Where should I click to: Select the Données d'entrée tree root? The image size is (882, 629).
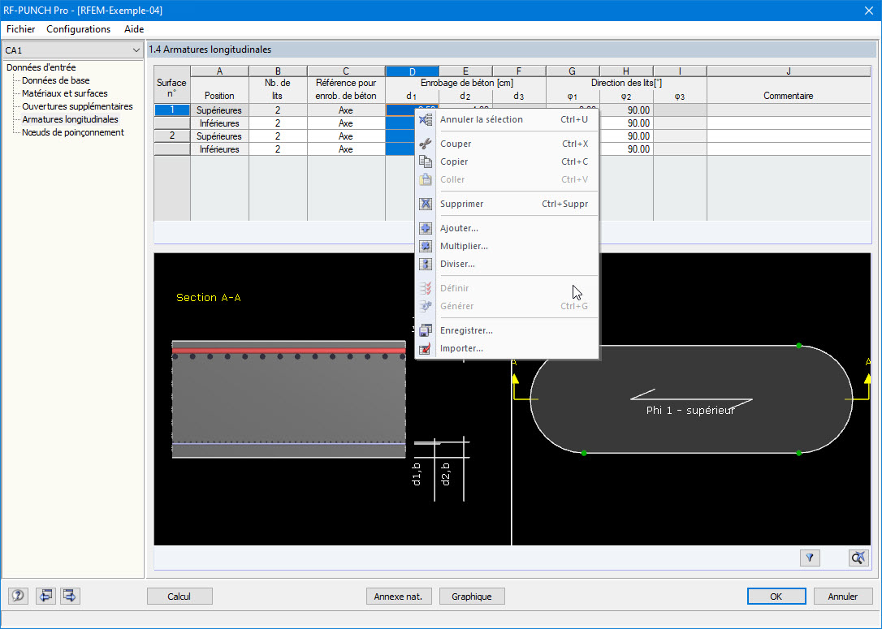[41, 67]
